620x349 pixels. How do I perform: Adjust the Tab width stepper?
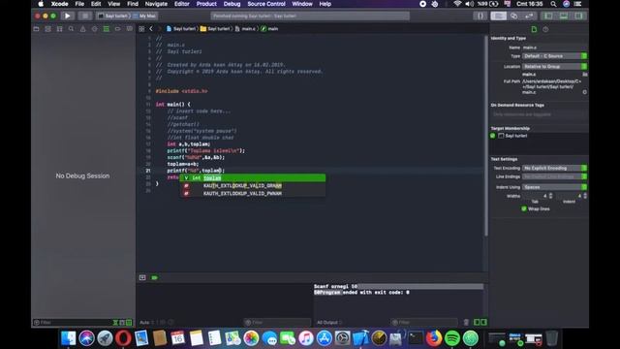(551, 196)
